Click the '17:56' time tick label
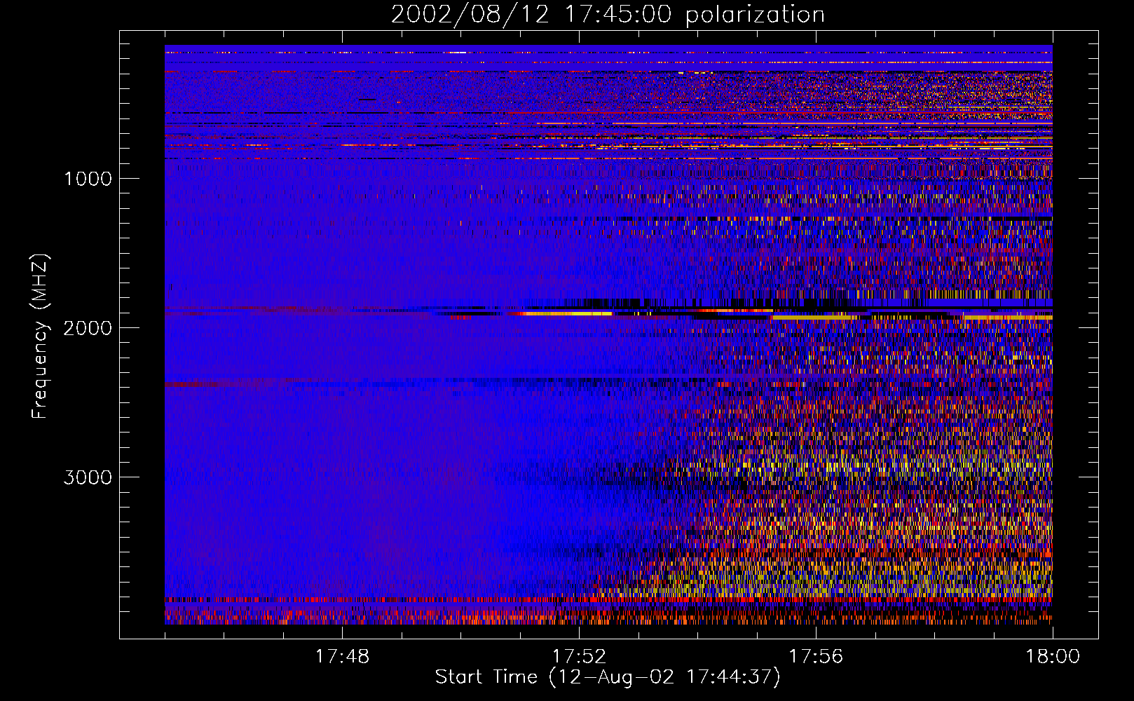This screenshot has height=701, width=1134. [816, 657]
